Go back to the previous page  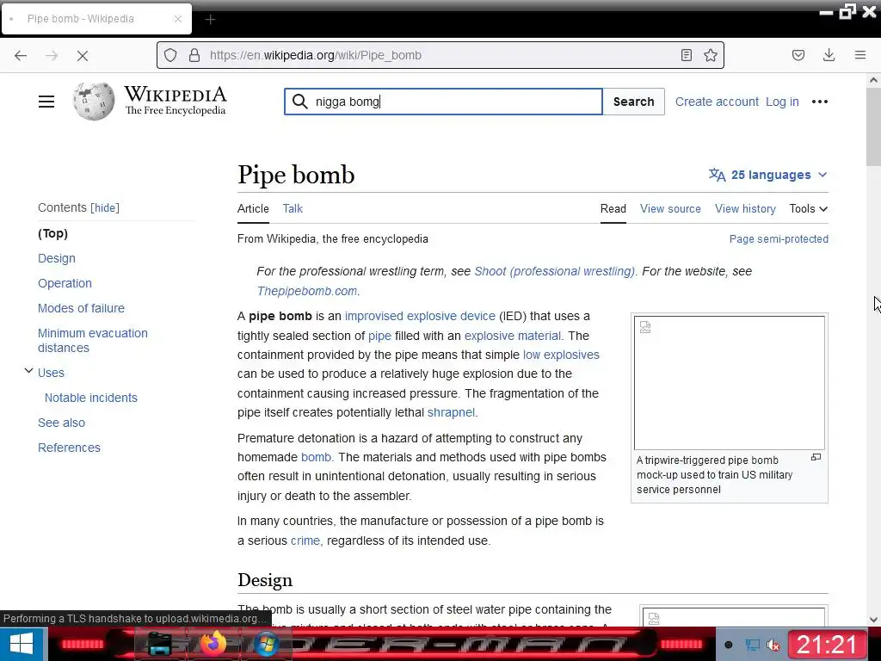pos(21,55)
